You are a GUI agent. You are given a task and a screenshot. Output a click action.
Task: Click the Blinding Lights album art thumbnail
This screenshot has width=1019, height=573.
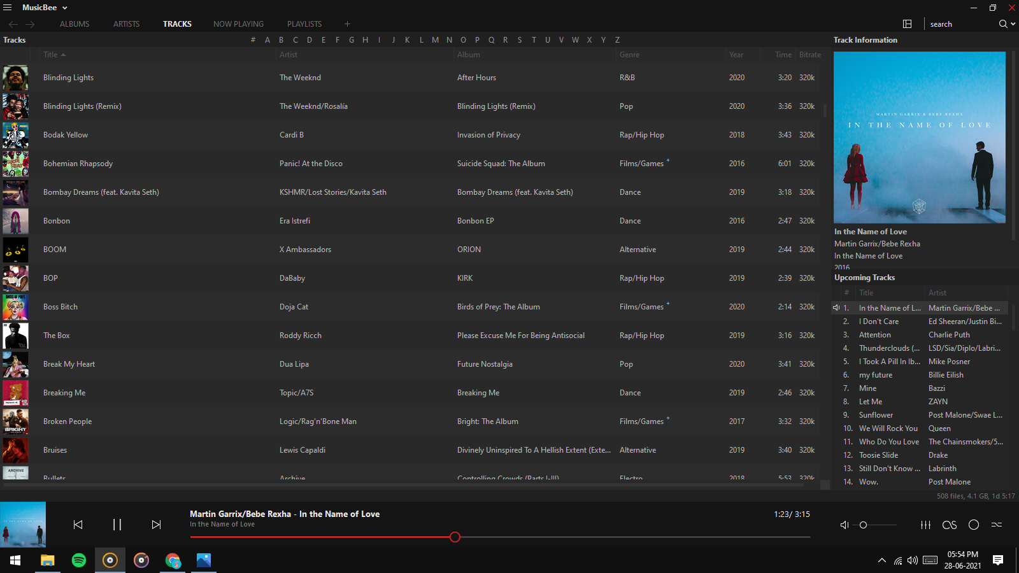[15, 78]
